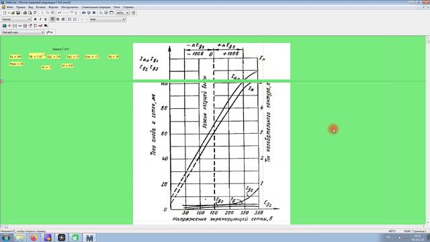Insert a function

point(84,13)
